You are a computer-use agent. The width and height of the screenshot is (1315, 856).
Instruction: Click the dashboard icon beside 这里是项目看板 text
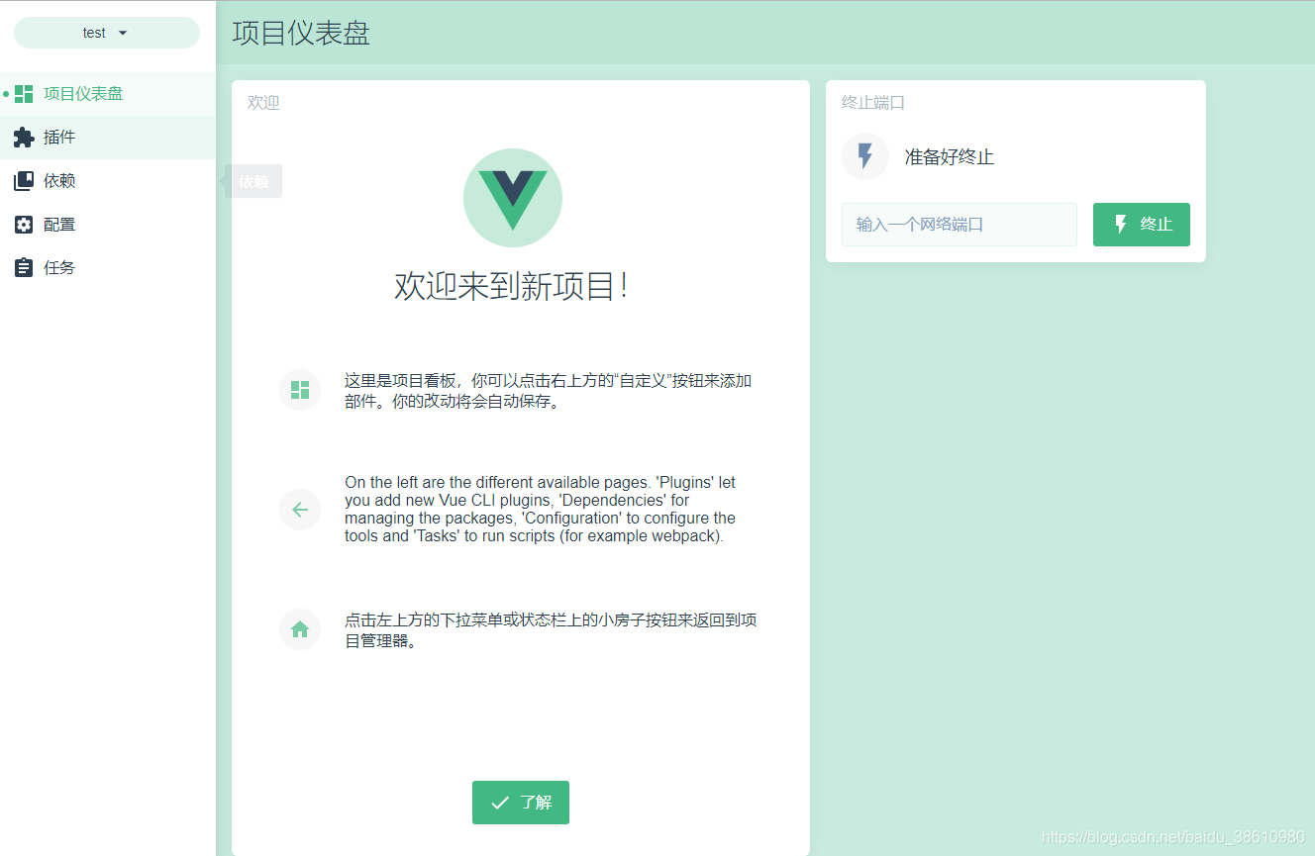click(300, 390)
